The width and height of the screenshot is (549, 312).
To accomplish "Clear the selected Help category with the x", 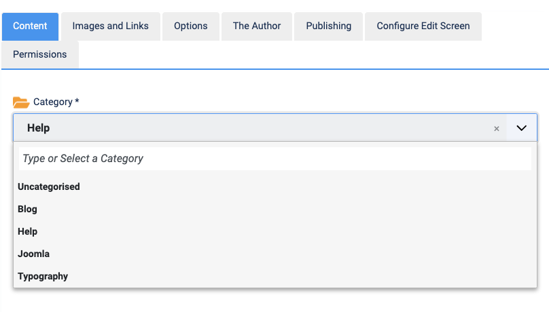I will tap(497, 129).
